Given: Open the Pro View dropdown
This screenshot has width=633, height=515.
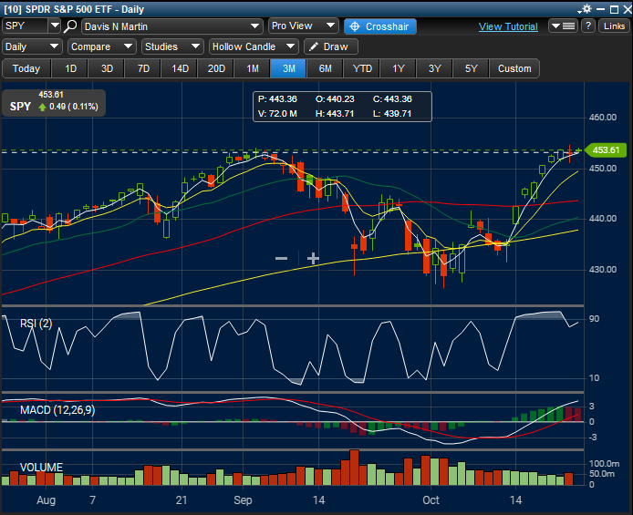Looking at the screenshot, I should (x=303, y=26).
